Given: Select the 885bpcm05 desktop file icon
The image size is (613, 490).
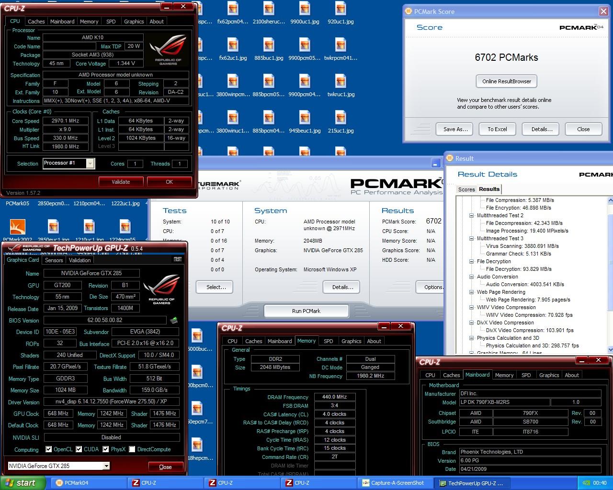Looking at the screenshot, I should 269,86.
